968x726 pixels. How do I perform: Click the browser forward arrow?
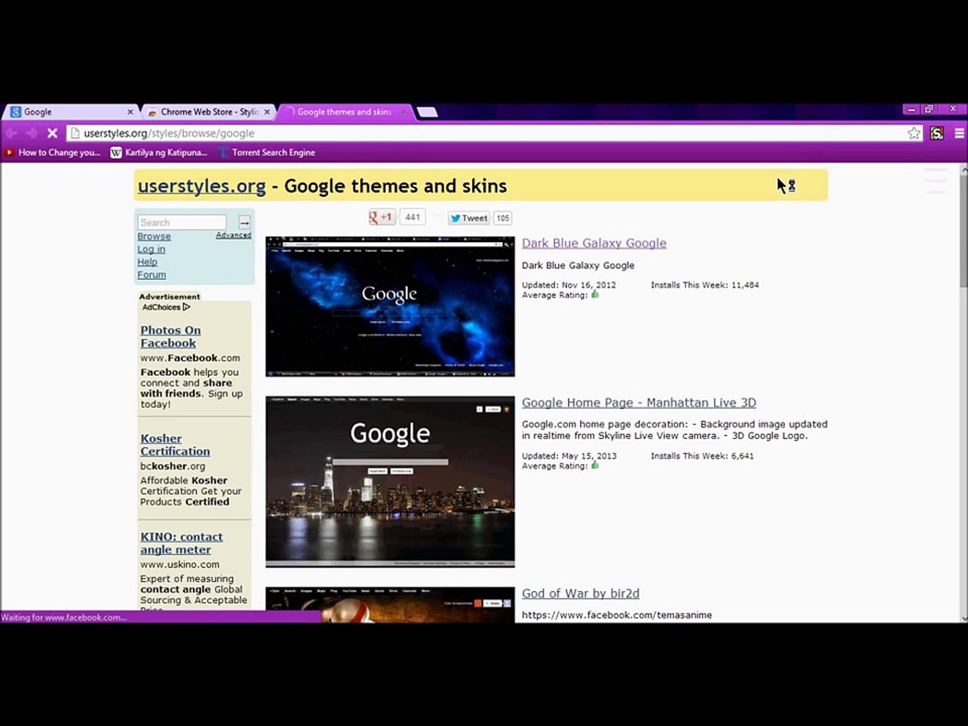(32, 133)
